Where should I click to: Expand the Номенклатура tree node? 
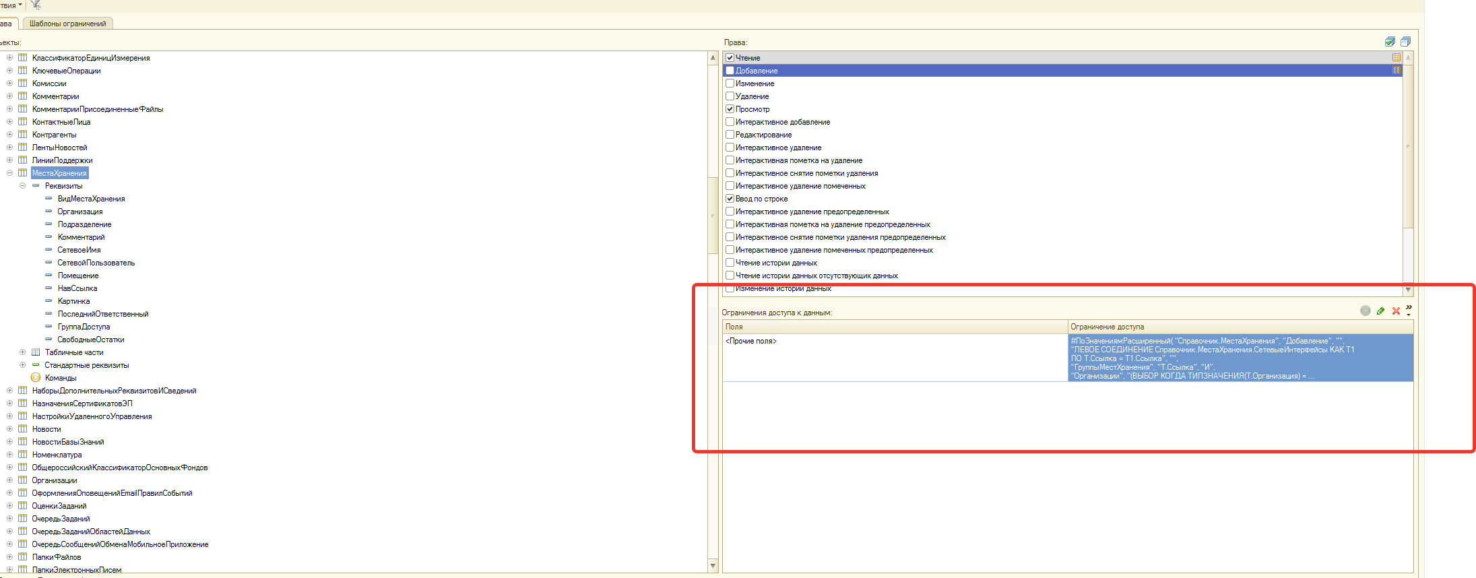pos(9,455)
